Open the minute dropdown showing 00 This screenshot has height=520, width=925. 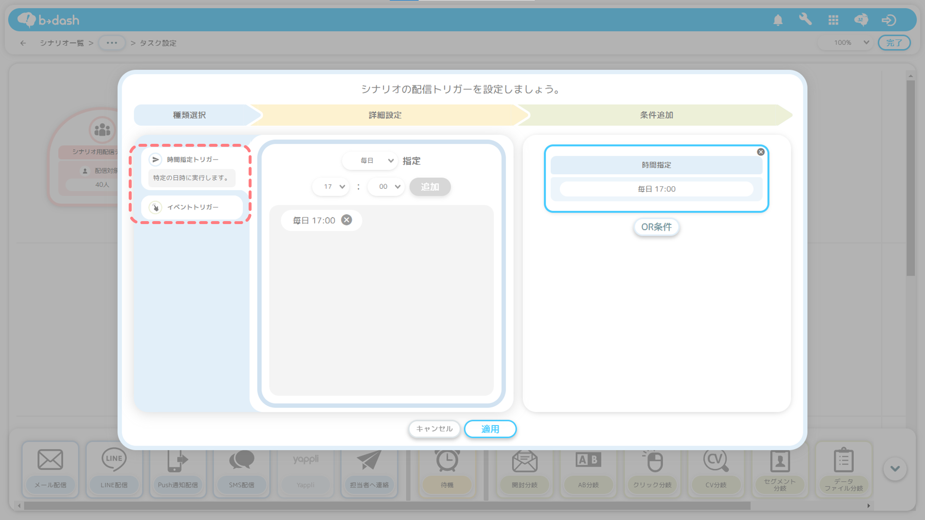[x=386, y=187]
